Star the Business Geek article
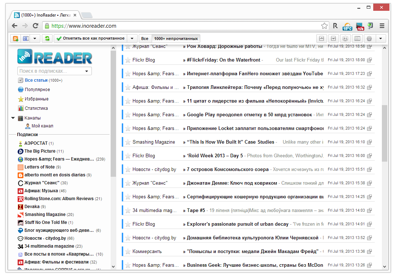397x275 pixels. coord(128,265)
